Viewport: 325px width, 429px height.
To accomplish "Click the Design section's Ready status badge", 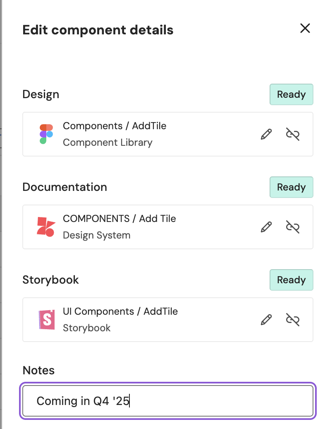I will [291, 94].
